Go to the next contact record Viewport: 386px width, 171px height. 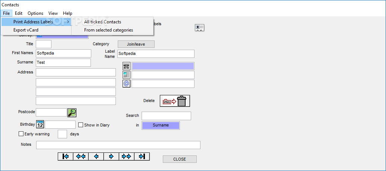(111, 157)
